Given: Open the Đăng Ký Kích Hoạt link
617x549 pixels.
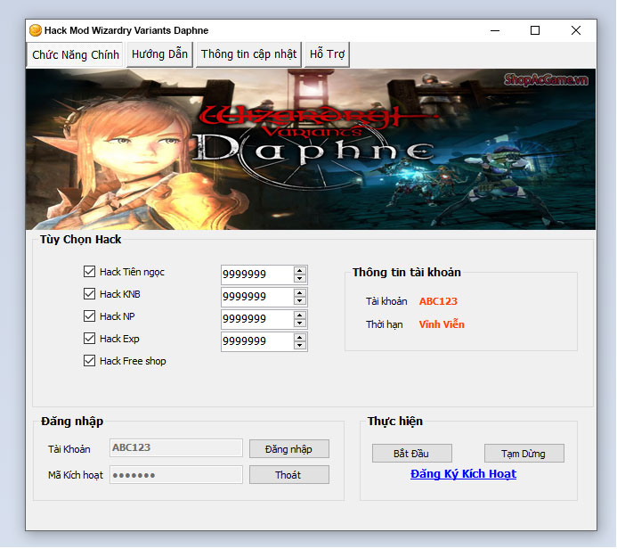Looking at the screenshot, I should [463, 474].
